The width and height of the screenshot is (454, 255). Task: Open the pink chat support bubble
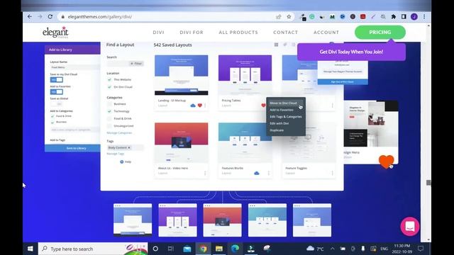coord(410,227)
